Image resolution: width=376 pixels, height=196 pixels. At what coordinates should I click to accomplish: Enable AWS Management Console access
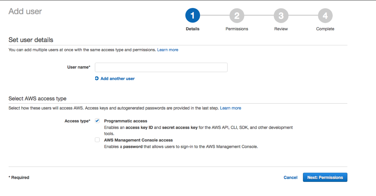(x=97, y=140)
